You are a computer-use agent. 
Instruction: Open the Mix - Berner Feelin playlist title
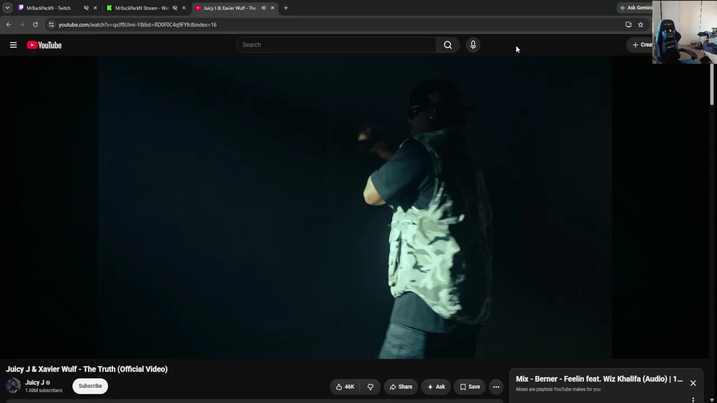tap(599, 379)
